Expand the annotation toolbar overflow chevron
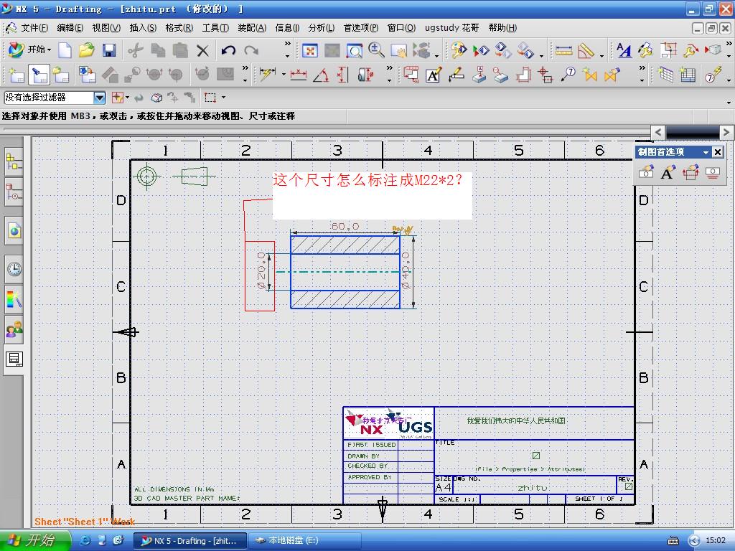Screen dimensions: 735x551 [642, 68]
